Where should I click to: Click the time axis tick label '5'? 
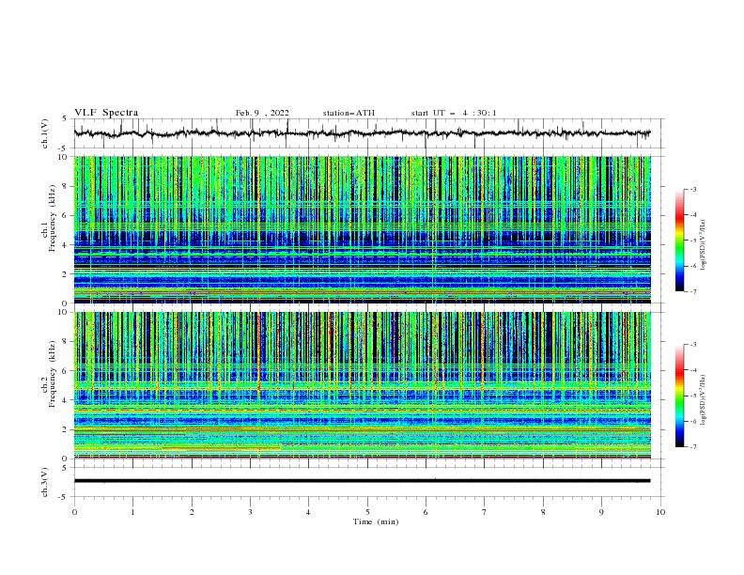[367, 512]
